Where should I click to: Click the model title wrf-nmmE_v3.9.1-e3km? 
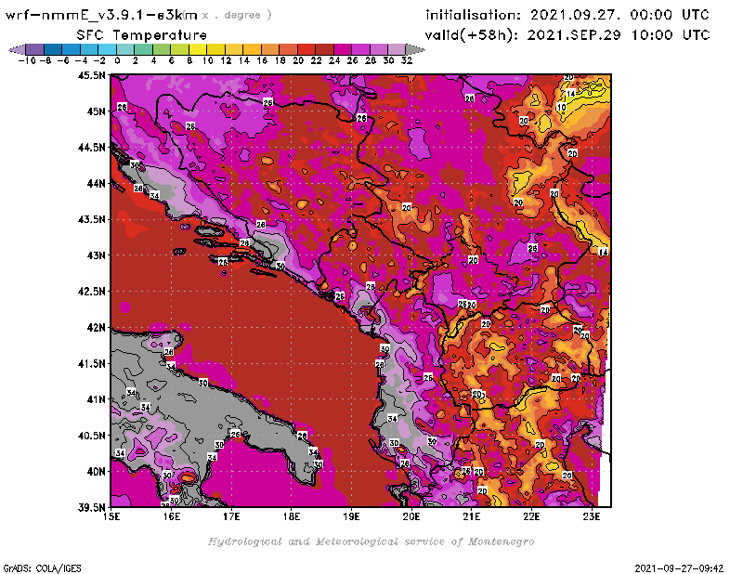point(101,15)
